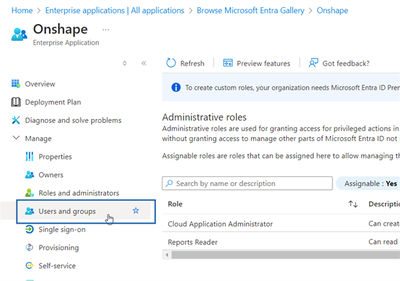Click the up/down expand-collapse menu arrows
400x281 pixels.
(125, 63)
